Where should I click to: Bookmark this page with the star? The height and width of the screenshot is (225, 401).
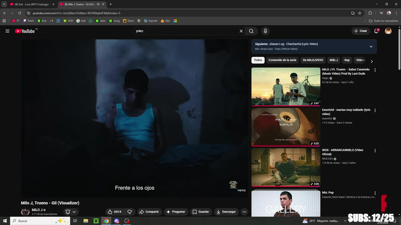360,13
